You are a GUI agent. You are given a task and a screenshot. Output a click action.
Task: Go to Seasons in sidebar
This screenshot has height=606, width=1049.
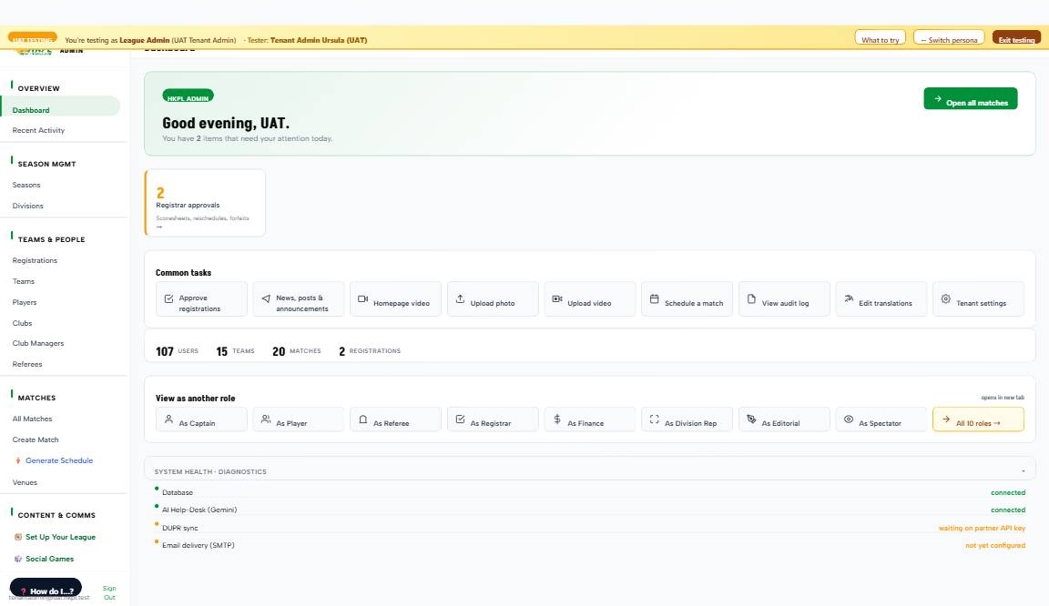pyautogui.click(x=26, y=185)
